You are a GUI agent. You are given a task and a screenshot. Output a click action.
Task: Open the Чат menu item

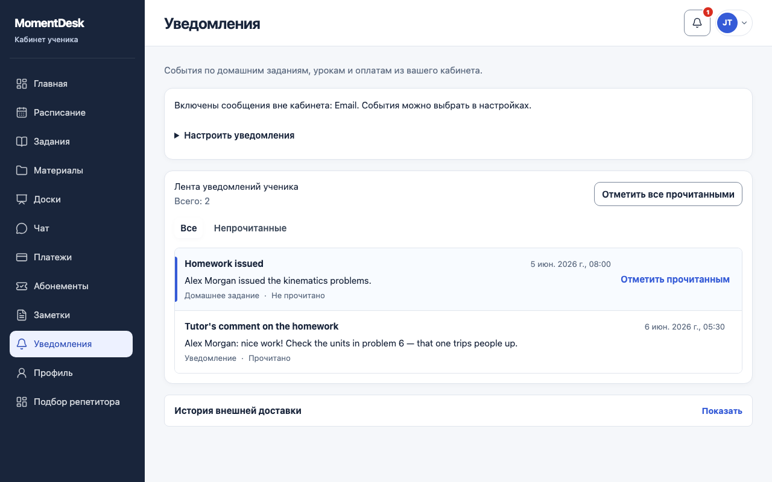click(71, 228)
